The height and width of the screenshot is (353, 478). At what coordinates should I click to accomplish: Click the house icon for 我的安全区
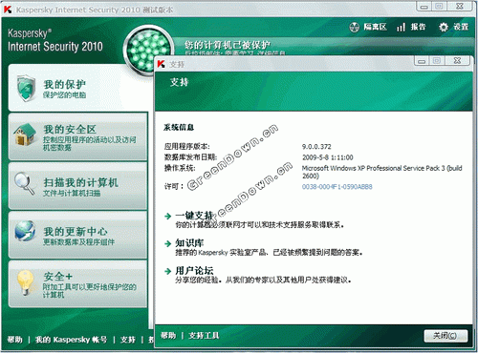point(25,135)
